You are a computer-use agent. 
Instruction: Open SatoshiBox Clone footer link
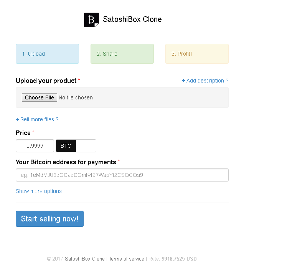tap(85, 259)
